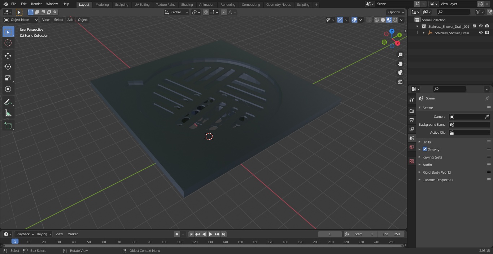Open the pivot point dropdown

tap(196, 12)
